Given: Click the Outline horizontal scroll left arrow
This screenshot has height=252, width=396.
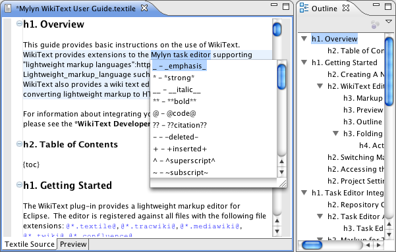Looking at the screenshot, I should tap(368, 245).
